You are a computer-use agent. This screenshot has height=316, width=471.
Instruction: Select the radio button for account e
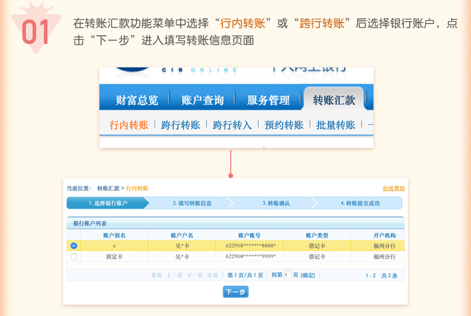coord(73,246)
